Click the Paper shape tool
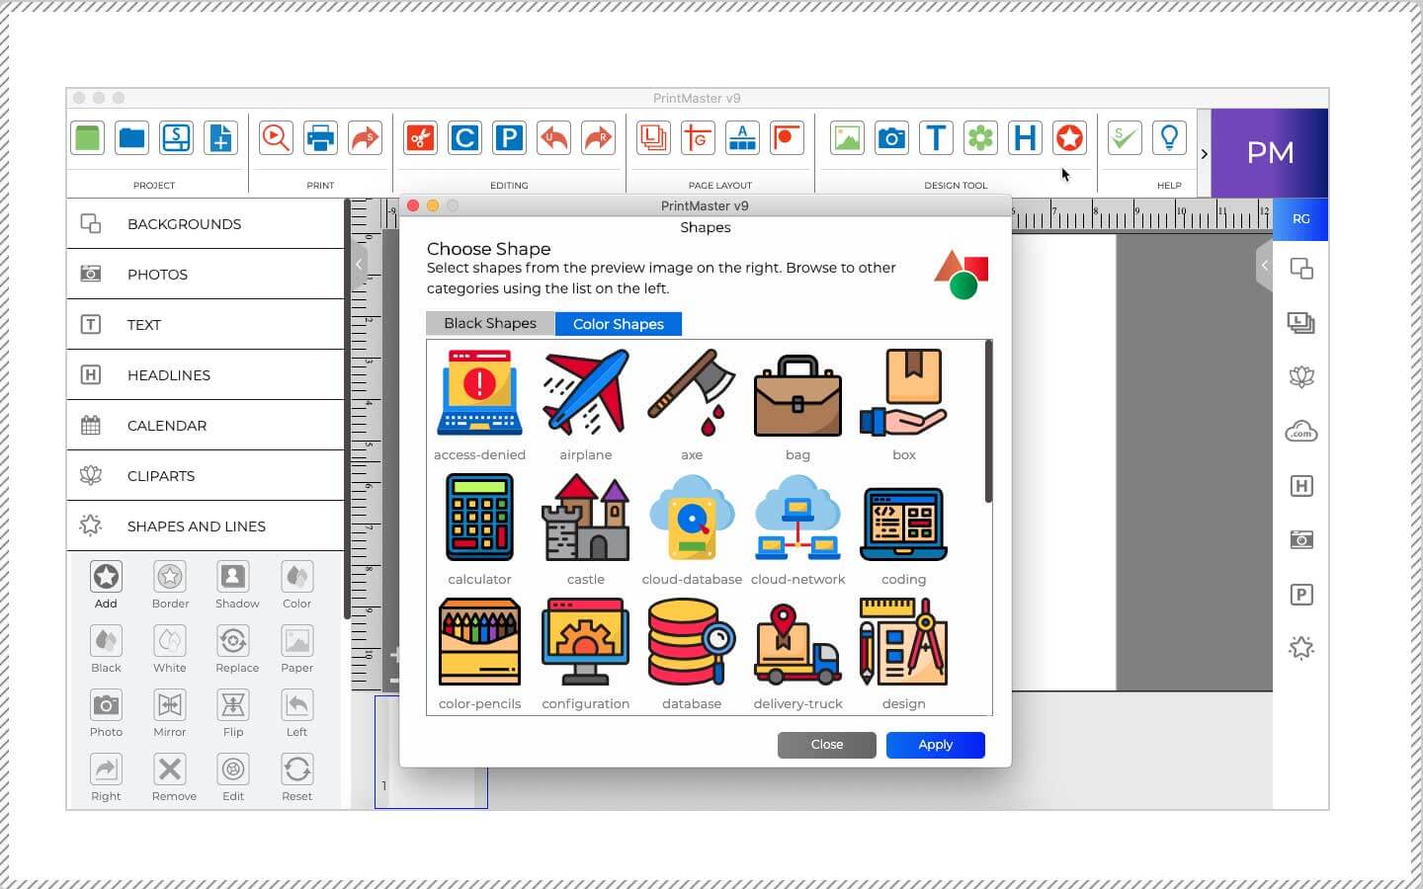Viewport: 1423px width, 889px height. (296, 649)
